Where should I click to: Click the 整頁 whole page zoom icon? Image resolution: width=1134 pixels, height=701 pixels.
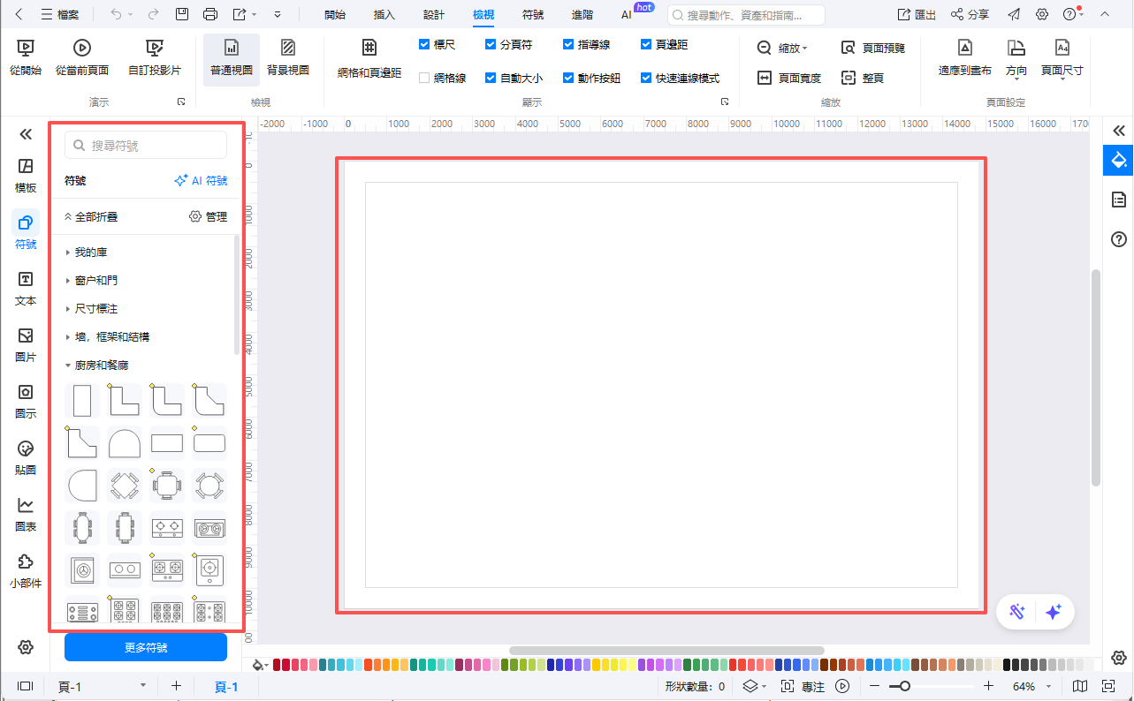(x=849, y=78)
